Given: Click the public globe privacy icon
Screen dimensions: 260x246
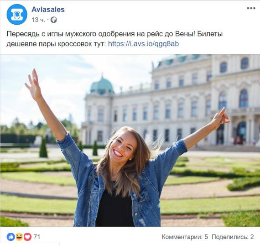Looking at the screenshot, I should pyautogui.click(x=54, y=20).
